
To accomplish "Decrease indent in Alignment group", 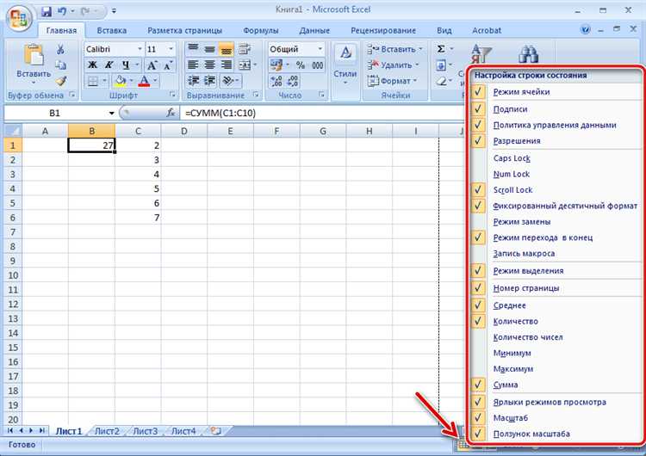I will 193,81.
